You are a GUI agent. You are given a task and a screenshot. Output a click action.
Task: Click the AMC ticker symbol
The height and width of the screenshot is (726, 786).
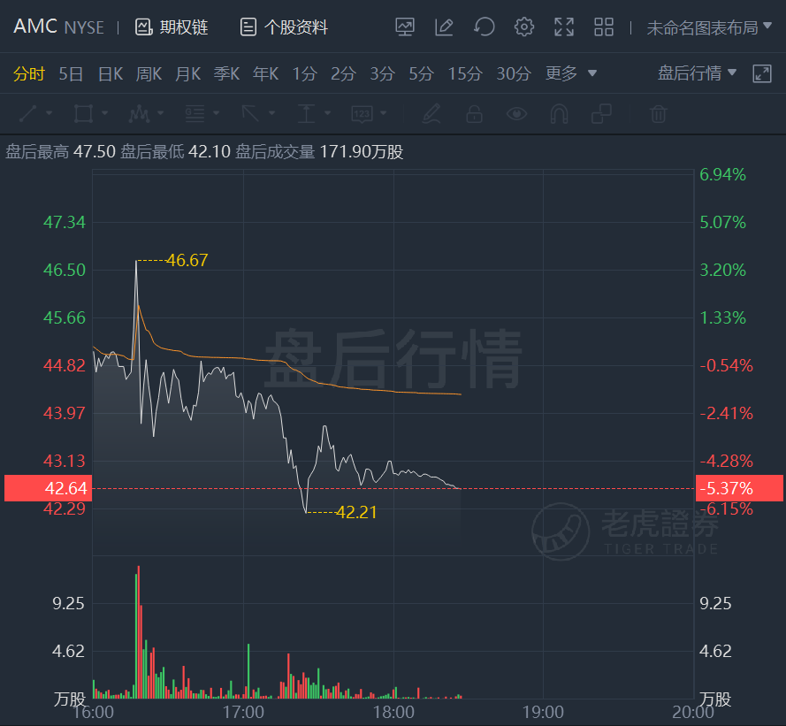(35, 27)
